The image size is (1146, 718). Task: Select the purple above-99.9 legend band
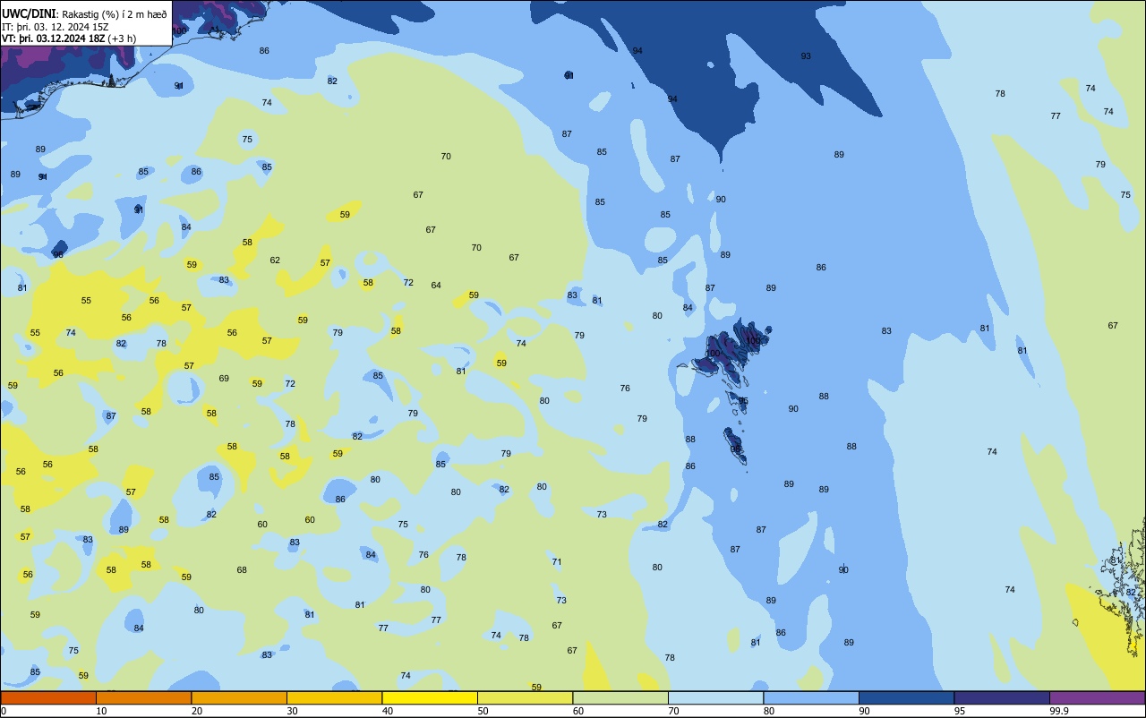click(x=1097, y=697)
